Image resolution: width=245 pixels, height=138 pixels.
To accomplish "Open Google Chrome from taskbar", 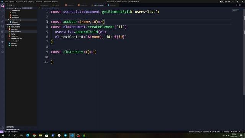I will (34, 135).
